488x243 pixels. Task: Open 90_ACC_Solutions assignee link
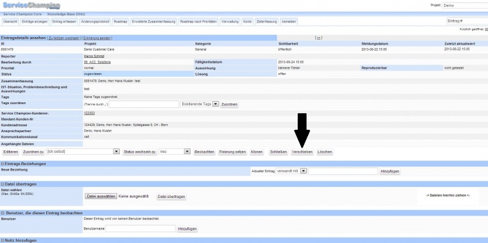coord(97,62)
